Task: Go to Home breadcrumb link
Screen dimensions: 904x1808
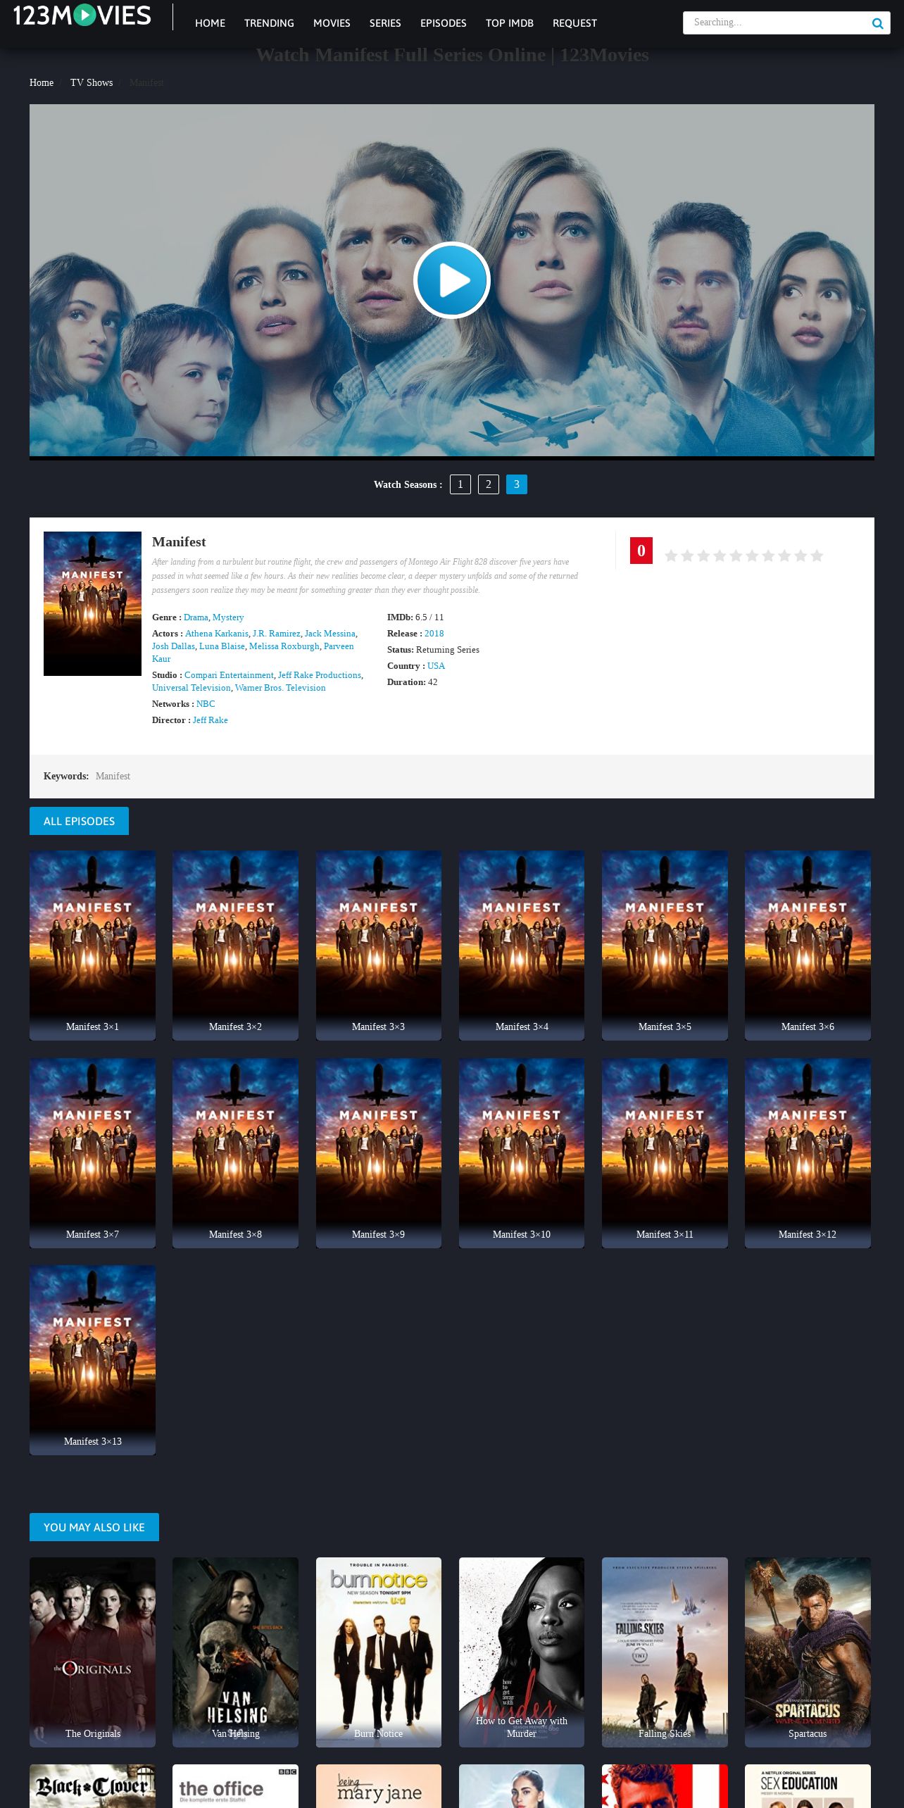Action: 42,83
